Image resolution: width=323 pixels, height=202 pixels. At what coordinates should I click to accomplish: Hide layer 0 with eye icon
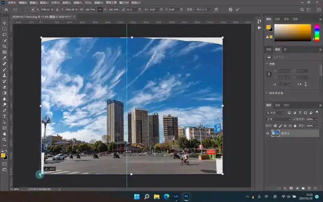pos(267,133)
